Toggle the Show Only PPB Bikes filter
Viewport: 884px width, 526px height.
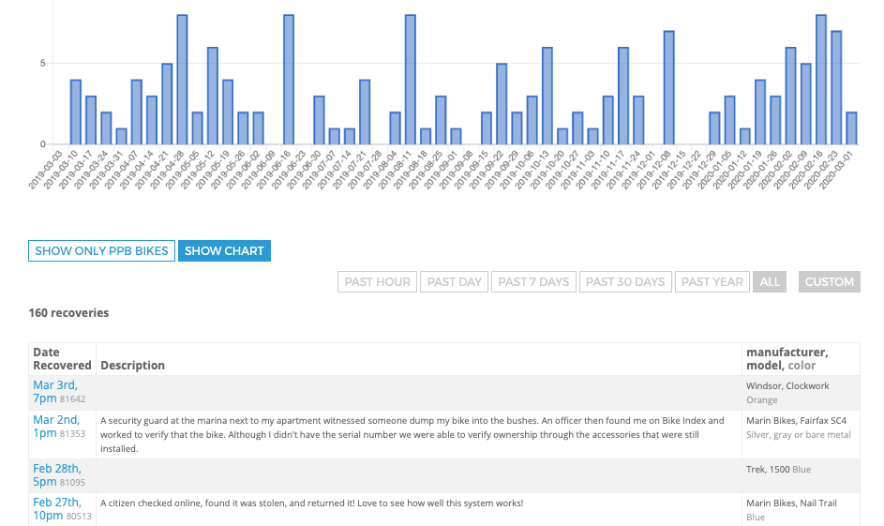tap(101, 251)
